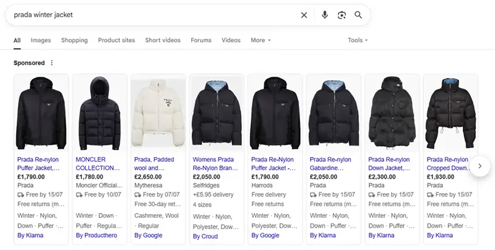Open the three-dot menu next to Sponsored

52,63
